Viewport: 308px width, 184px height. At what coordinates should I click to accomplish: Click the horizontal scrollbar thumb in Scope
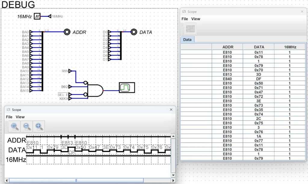click(76, 180)
